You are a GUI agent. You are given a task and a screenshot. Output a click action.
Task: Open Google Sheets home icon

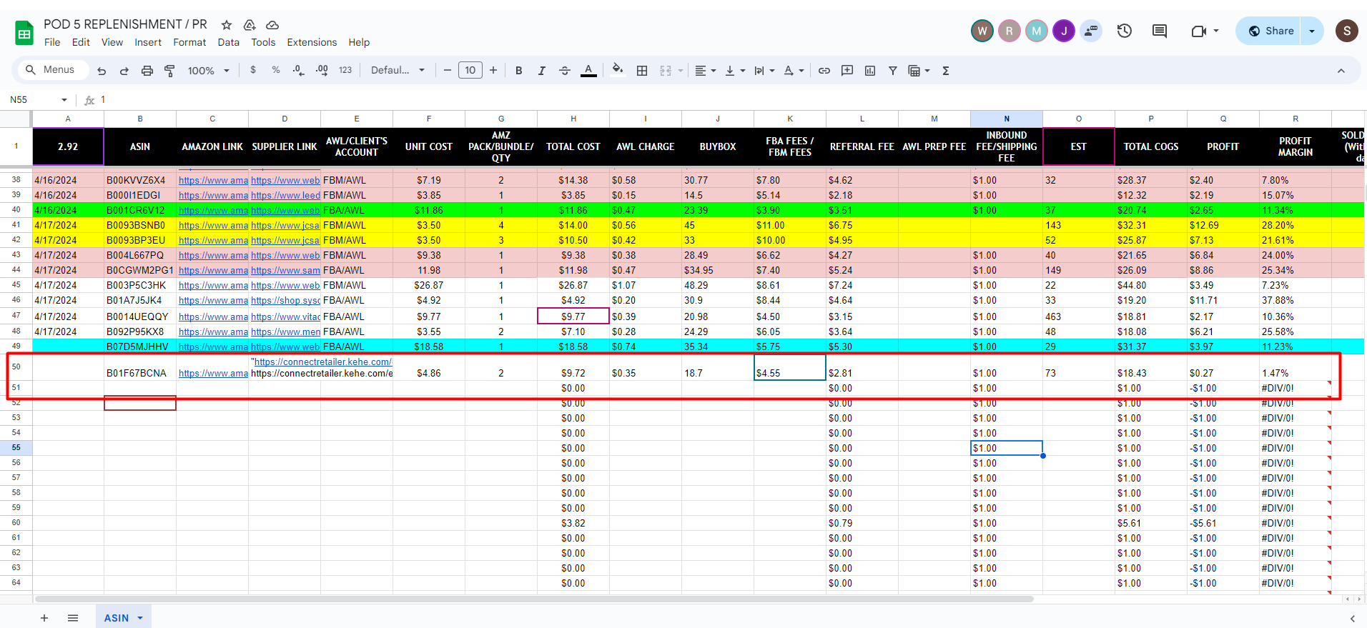[x=24, y=33]
